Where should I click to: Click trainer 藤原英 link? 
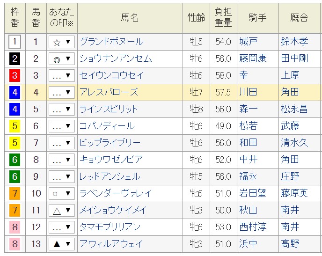[x=294, y=193]
